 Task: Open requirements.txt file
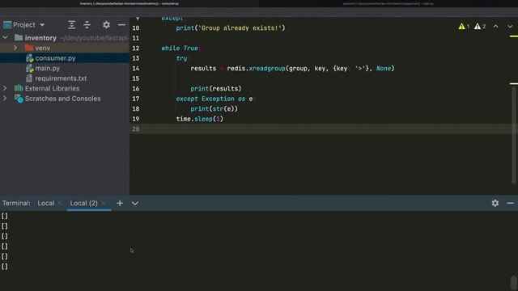61,78
